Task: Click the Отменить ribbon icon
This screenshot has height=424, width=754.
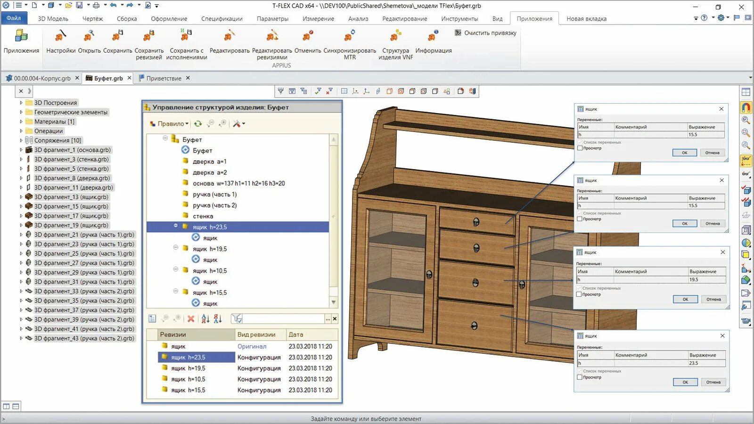Action: [x=307, y=36]
